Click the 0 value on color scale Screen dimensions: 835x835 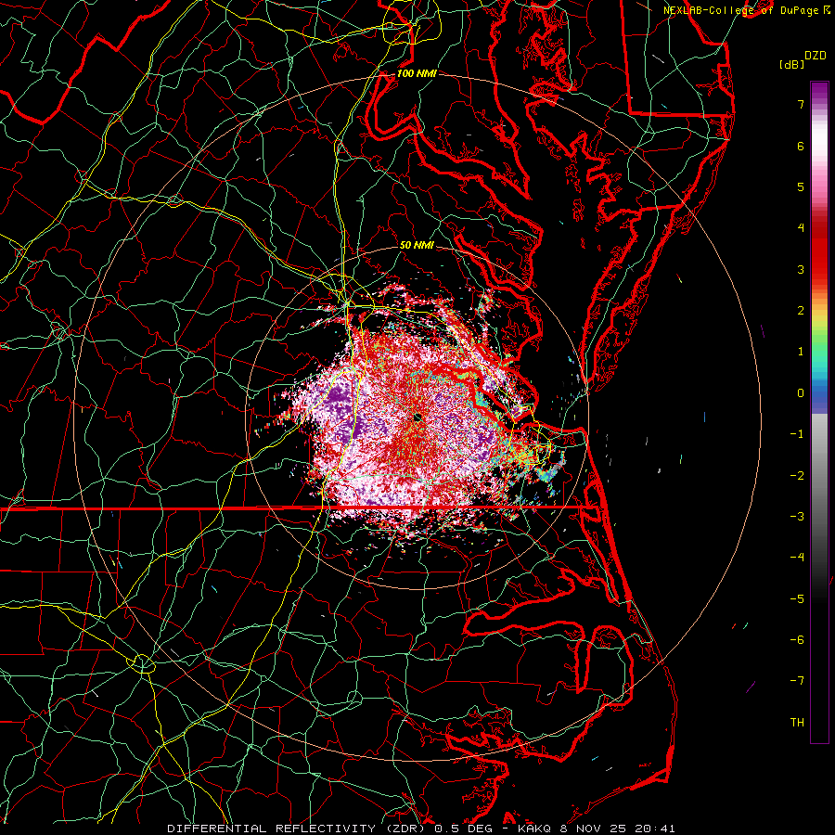point(801,393)
